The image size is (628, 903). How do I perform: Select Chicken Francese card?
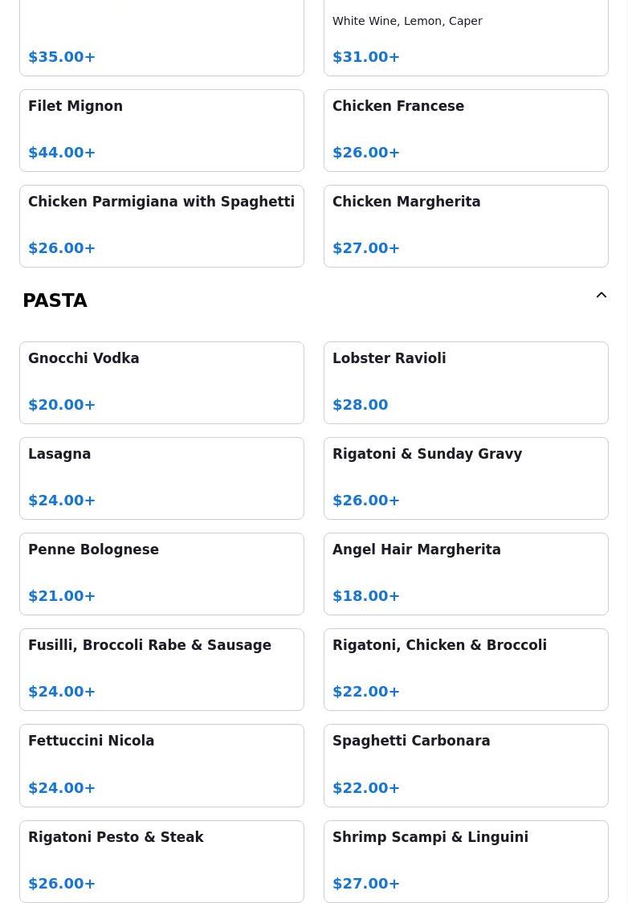coord(466,131)
